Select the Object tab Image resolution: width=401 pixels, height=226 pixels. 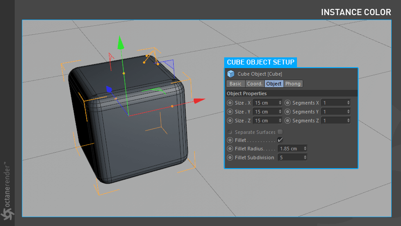274,84
